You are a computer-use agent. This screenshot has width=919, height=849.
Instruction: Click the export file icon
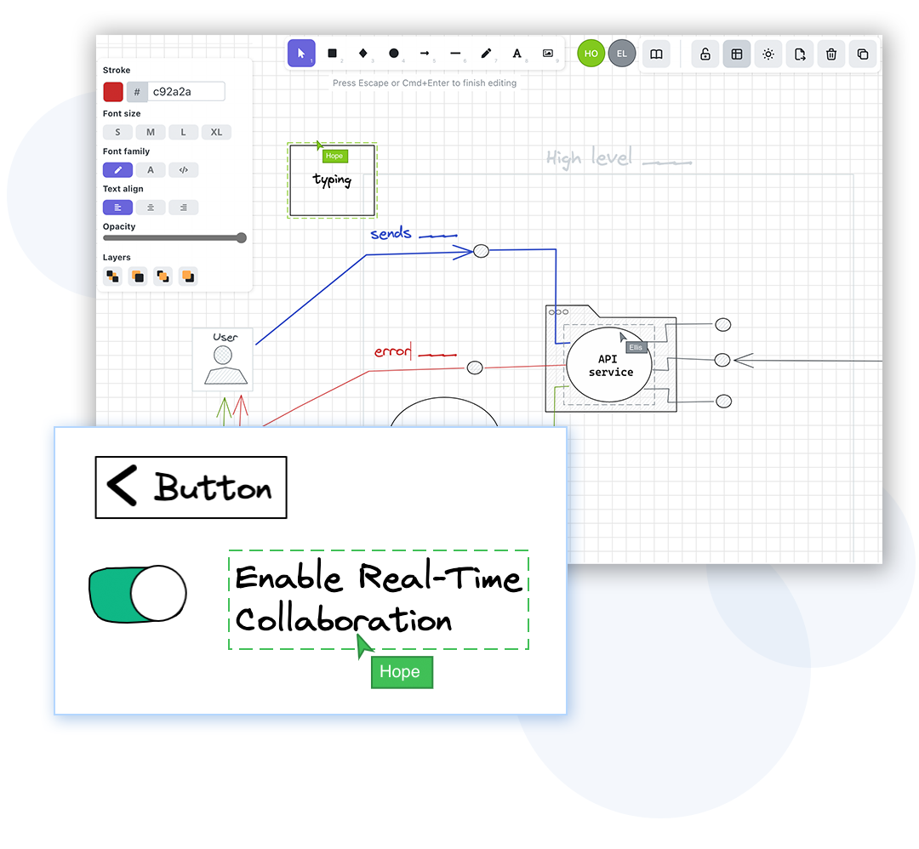click(800, 54)
